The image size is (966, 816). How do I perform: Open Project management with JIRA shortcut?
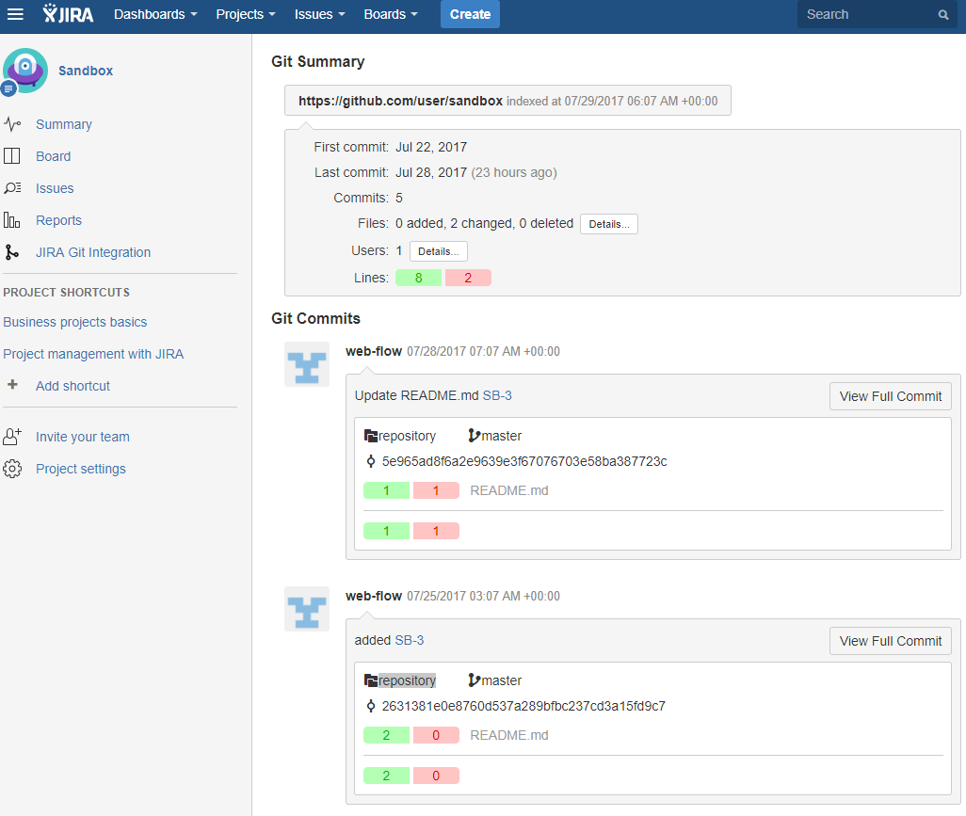[x=93, y=354]
